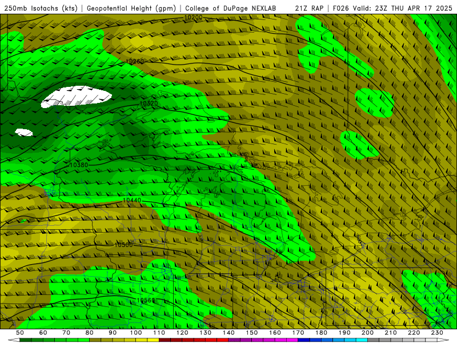Click the 'Geopotential Height (gpm)' title text
Image resolution: width=457 pixels, height=343 pixels.
pos(131,9)
